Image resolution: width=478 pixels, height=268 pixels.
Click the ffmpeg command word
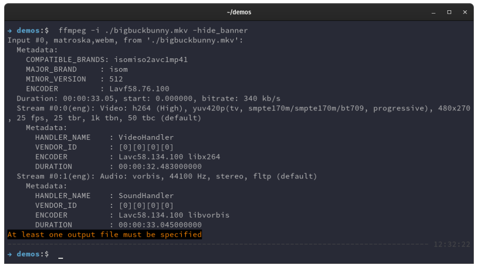72,30
